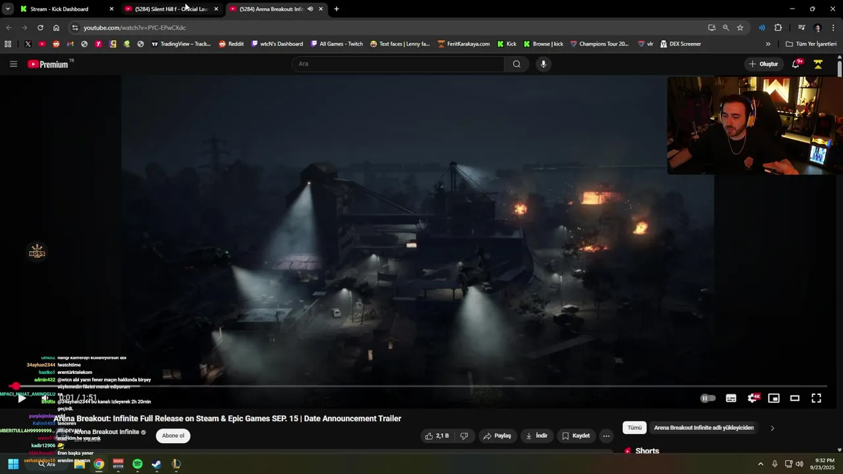The image size is (843, 474).
Task: Open Chrome extensions puzzle icon
Action: point(778,28)
